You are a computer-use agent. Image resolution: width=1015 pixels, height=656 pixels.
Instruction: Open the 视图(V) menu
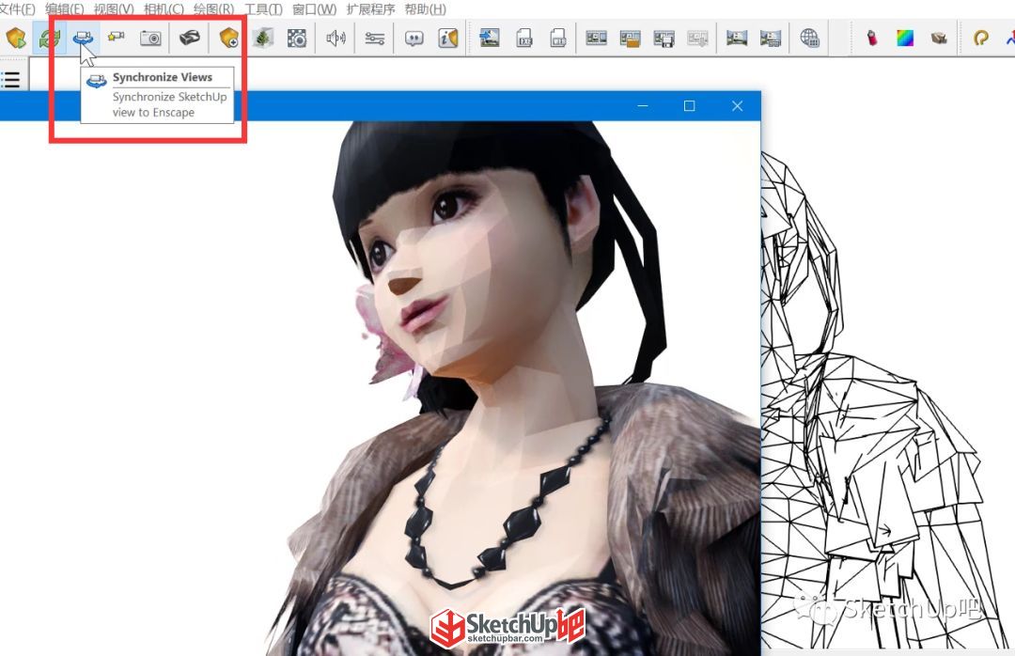114,9
